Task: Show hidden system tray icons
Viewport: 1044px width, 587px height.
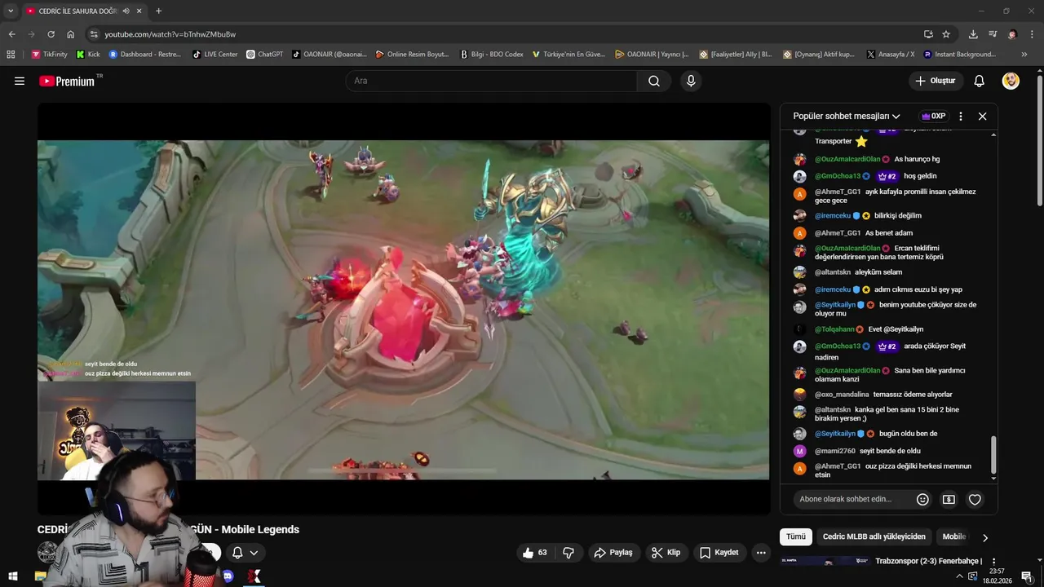Action: pos(959,576)
